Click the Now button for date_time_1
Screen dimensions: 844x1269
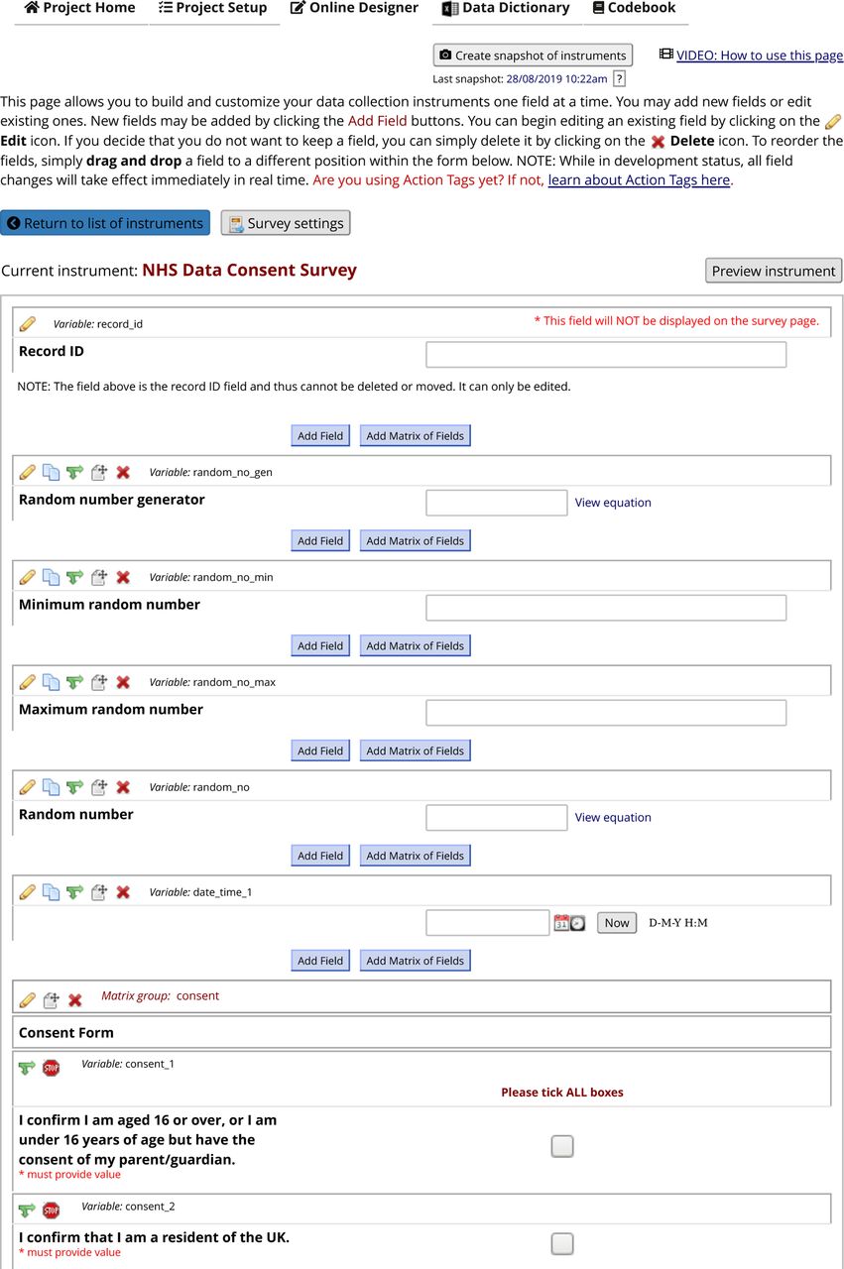[x=617, y=923]
